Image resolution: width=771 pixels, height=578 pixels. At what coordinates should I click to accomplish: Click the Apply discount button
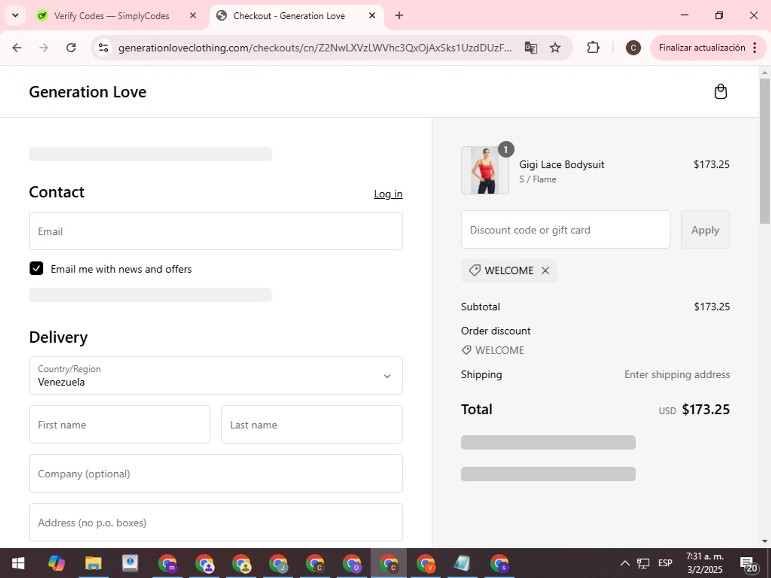(705, 230)
